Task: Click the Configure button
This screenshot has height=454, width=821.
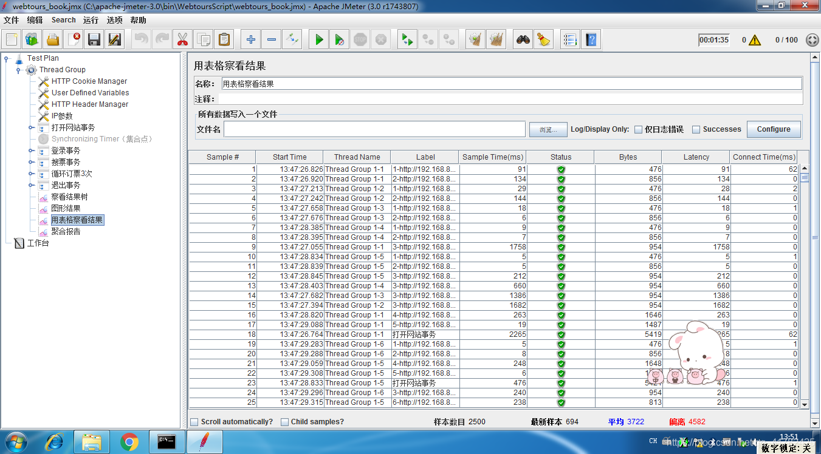Action: [774, 129]
